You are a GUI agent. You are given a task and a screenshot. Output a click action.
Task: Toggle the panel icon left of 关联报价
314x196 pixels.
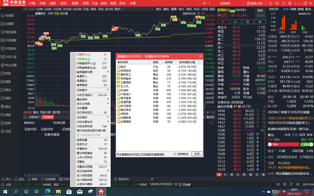(25, 117)
